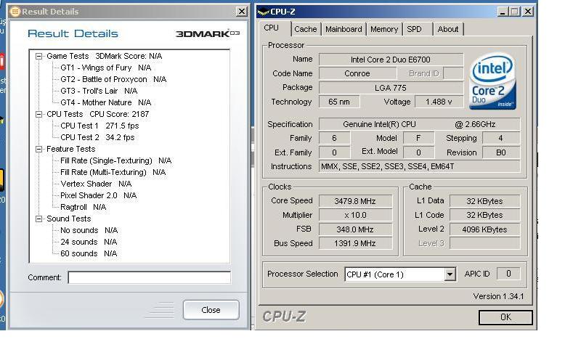Screen dimensions: 581x363
Task: Collapse the Feature Tests tree node
Action: click(38, 150)
